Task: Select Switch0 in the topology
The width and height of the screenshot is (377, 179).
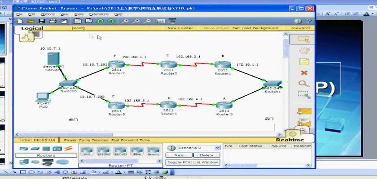Action: click(x=68, y=83)
